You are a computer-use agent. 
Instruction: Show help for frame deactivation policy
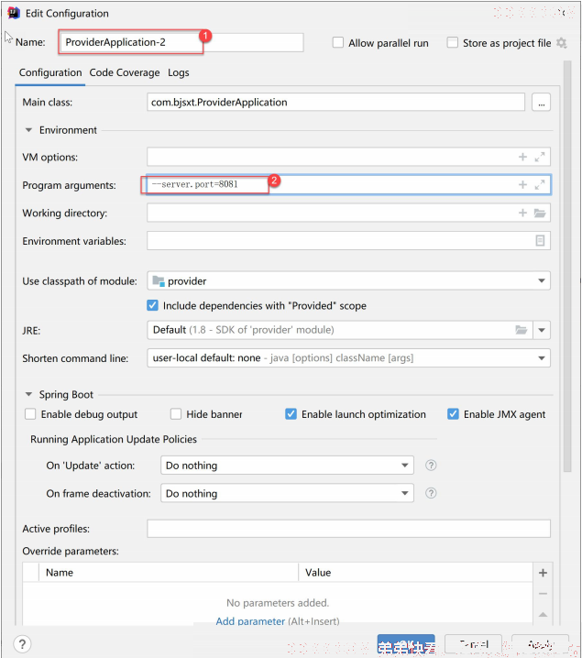tap(431, 493)
